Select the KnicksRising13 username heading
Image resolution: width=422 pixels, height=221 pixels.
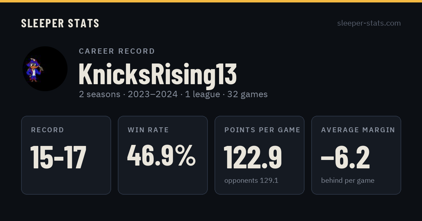pos(158,74)
